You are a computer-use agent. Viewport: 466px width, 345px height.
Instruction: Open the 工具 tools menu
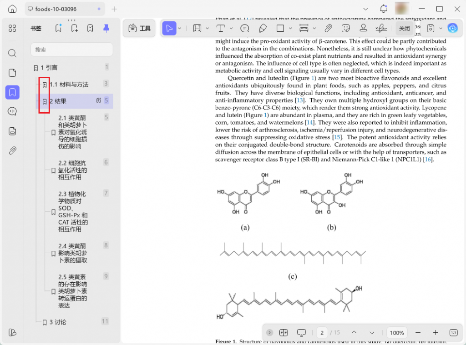tap(140, 28)
